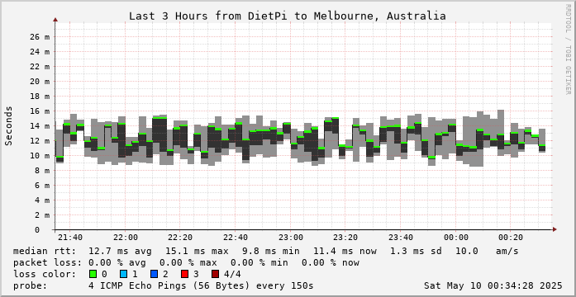Viewport: 576px width, 297px height.
Task: Click the packet loss '0.00 % min' value
Action: coord(259,263)
